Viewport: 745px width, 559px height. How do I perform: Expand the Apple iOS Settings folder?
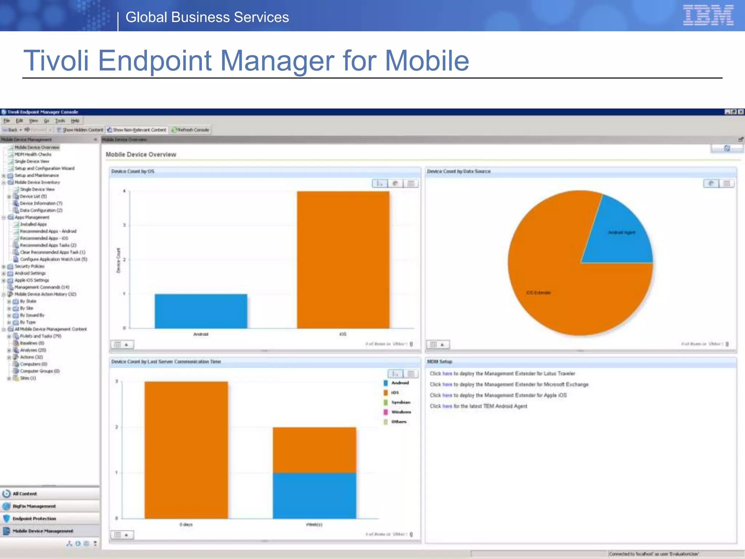4,281
